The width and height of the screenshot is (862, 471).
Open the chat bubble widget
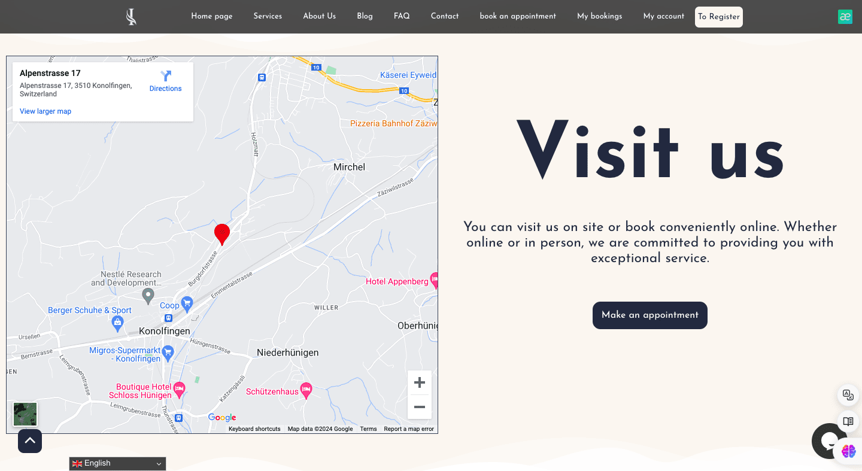pyautogui.click(x=828, y=441)
